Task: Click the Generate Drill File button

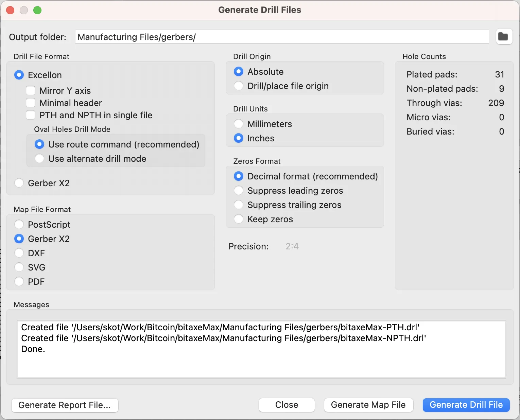Action: [x=466, y=405]
